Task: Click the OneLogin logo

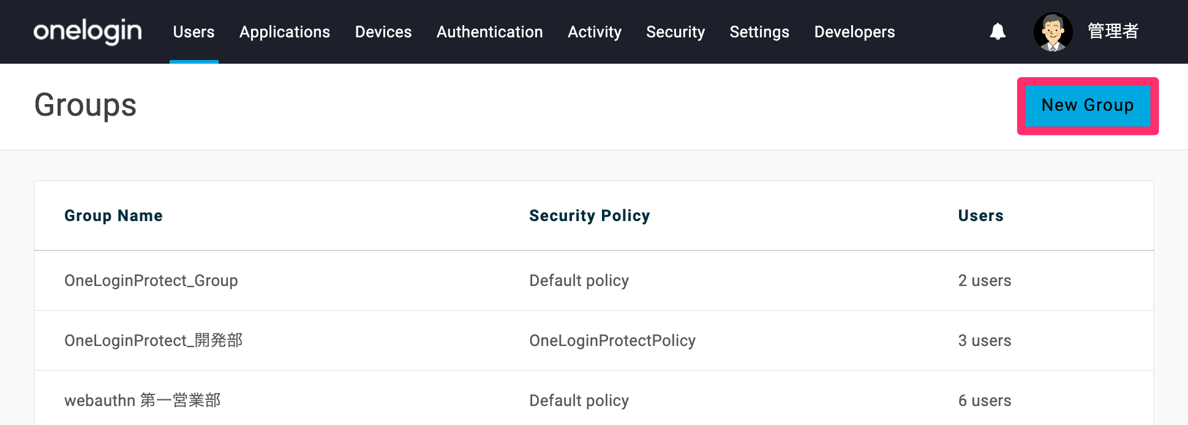Action: pos(88,31)
